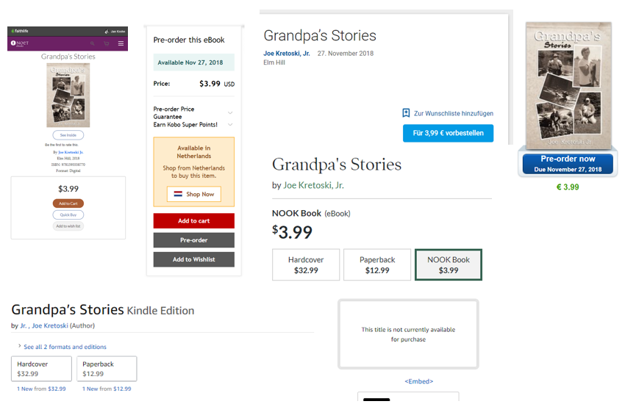The image size is (625, 404).
Task: Open the shopping cart icon in Noet header
Action: (x=106, y=43)
